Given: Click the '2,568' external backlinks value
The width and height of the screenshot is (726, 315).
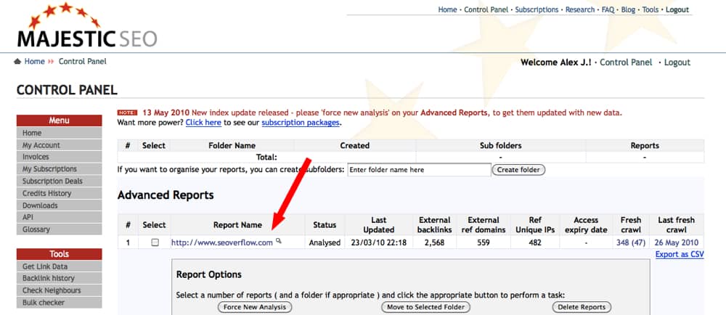Looking at the screenshot, I should tap(434, 242).
